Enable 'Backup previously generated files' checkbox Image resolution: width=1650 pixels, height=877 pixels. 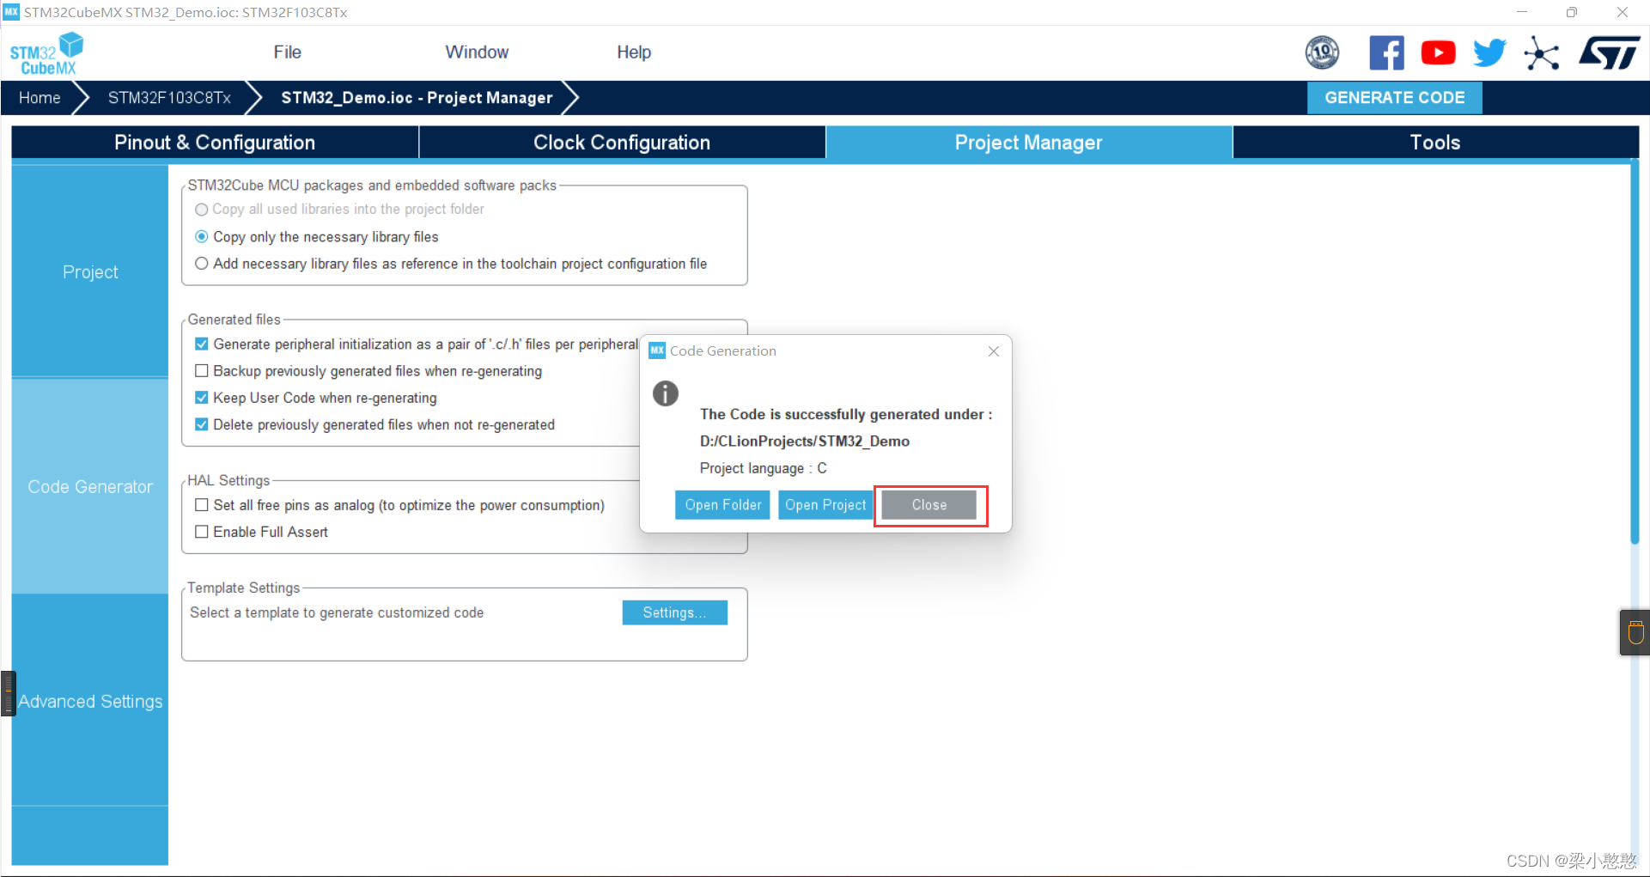tap(202, 371)
